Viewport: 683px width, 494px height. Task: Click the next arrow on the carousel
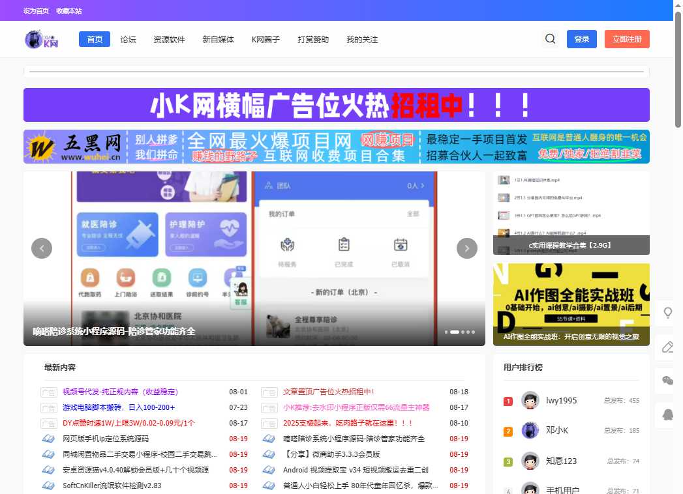click(x=466, y=248)
